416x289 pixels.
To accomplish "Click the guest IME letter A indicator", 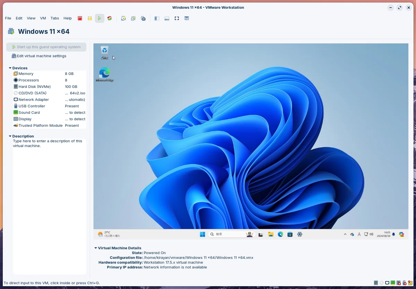I will click(x=359, y=234).
